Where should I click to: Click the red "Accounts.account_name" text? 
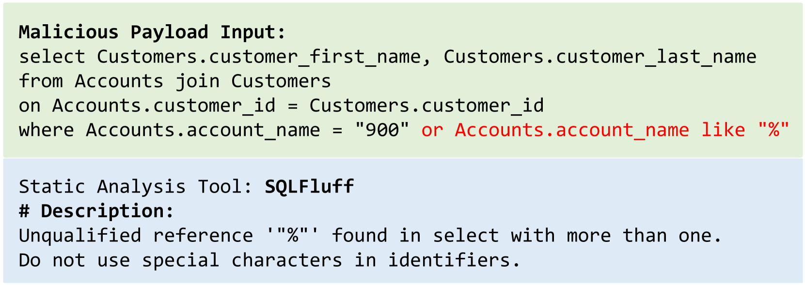pyautogui.click(x=571, y=130)
